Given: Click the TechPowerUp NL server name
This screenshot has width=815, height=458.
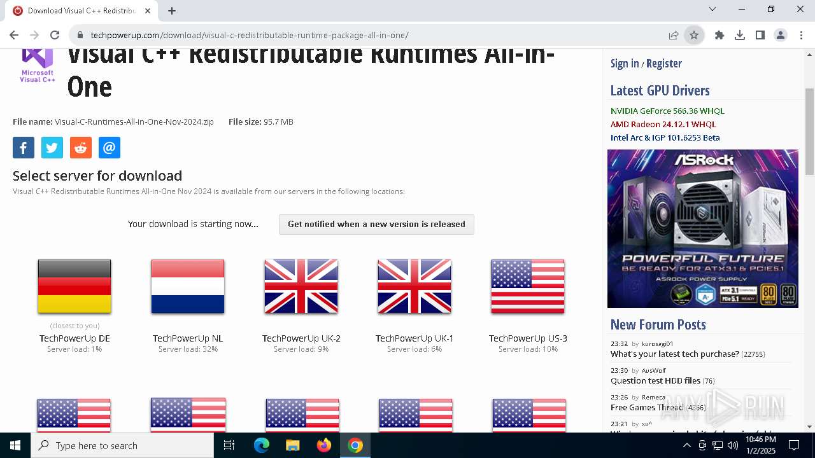Looking at the screenshot, I should [188, 338].
